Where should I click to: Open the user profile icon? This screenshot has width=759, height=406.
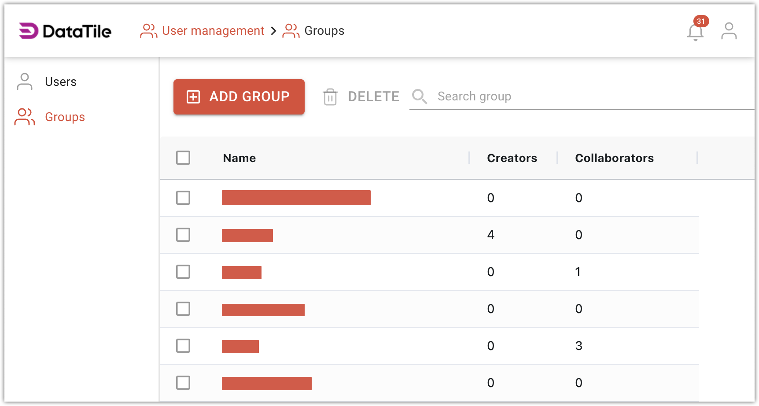click(729, 31)
